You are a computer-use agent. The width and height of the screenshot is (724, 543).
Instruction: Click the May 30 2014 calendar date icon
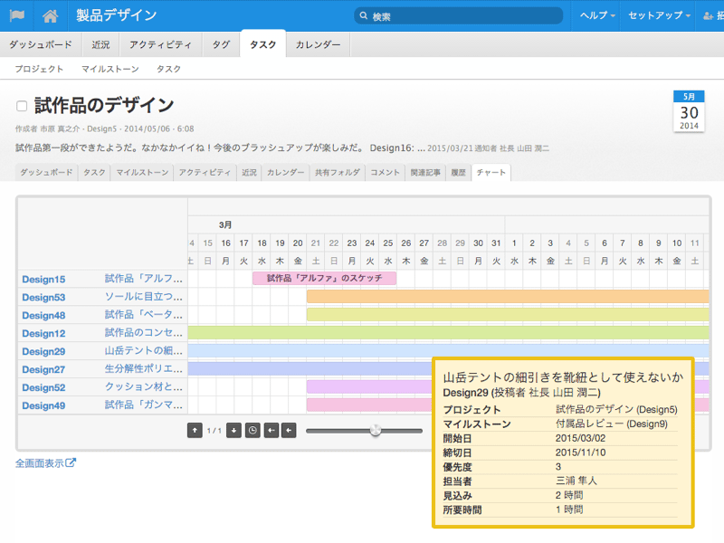(x=689, y=111)
